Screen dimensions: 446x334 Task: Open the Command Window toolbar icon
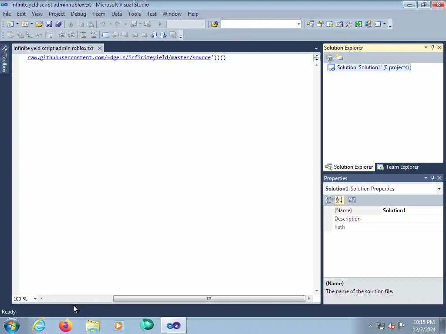(x=378, y=24)
